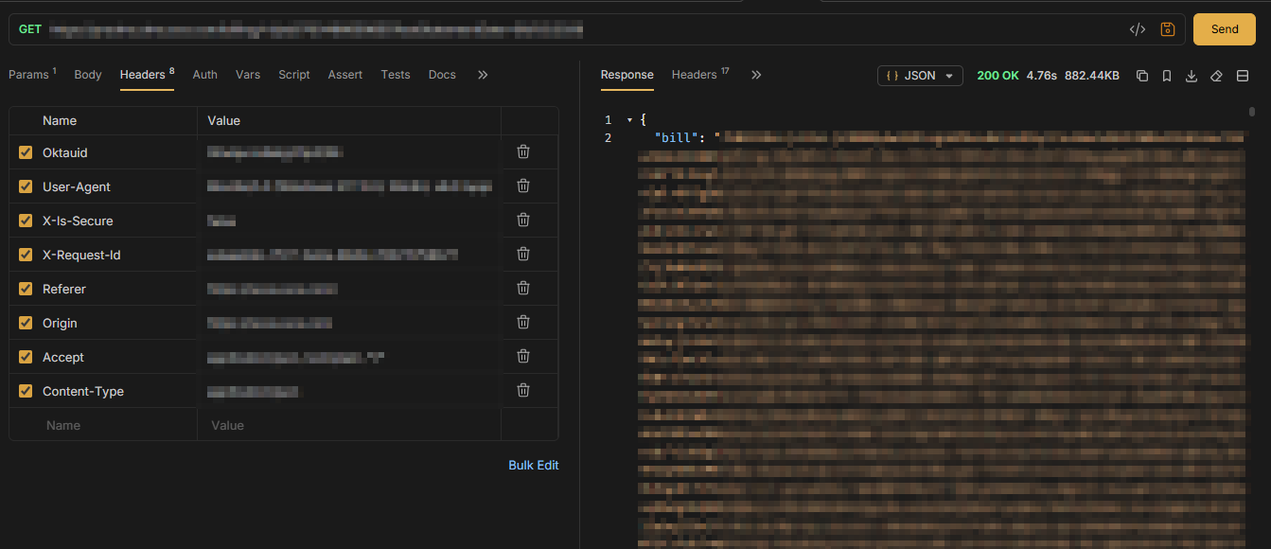Open the Docs tab
This screenshot has height=549, width=1271.
(442, 75)
